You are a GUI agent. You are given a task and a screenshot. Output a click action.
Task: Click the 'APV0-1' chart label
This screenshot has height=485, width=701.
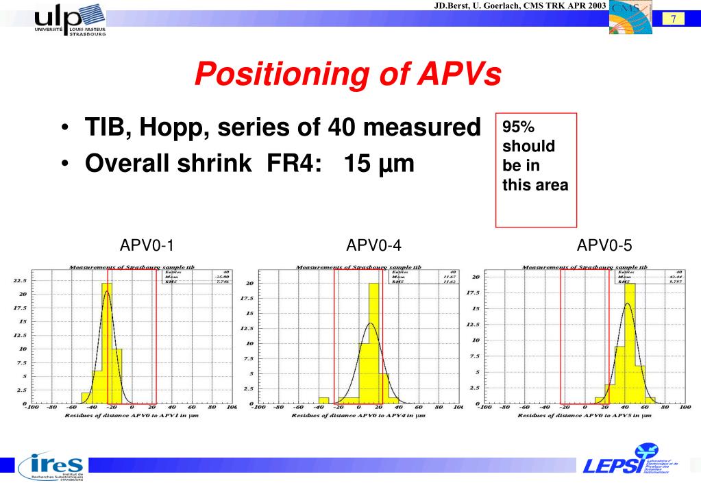click(147, 245)
